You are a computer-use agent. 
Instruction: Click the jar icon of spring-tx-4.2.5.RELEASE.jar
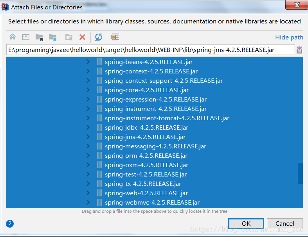[x=99, y=184]
